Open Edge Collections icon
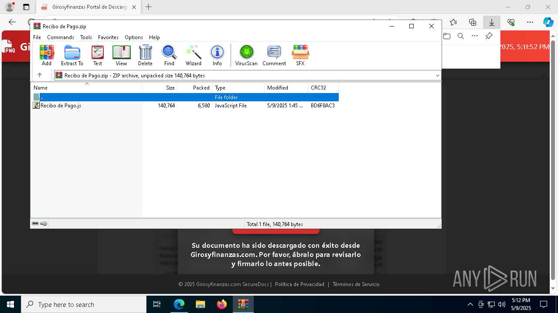 pos(473,22)
